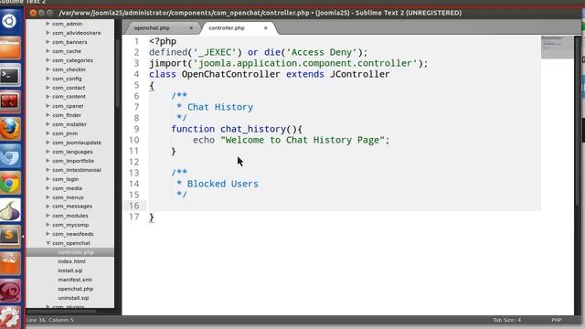Expand the com_finder folder arrow

click(48, 115)
